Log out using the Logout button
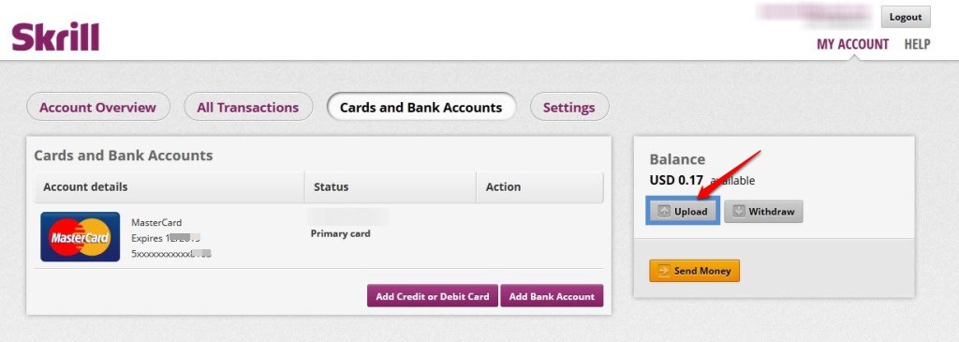The image size is (959, 342). (906, 17)
